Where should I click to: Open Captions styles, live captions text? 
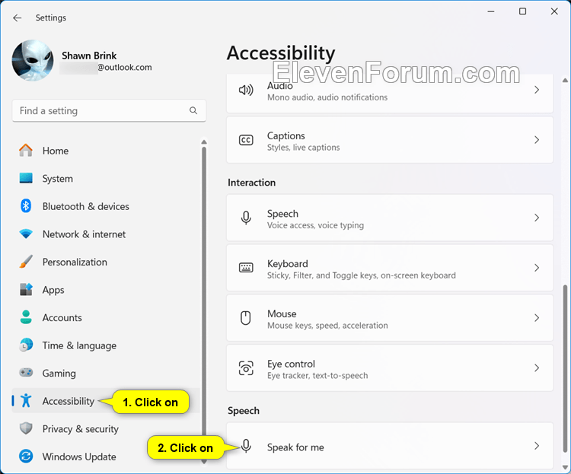point(303,148)
